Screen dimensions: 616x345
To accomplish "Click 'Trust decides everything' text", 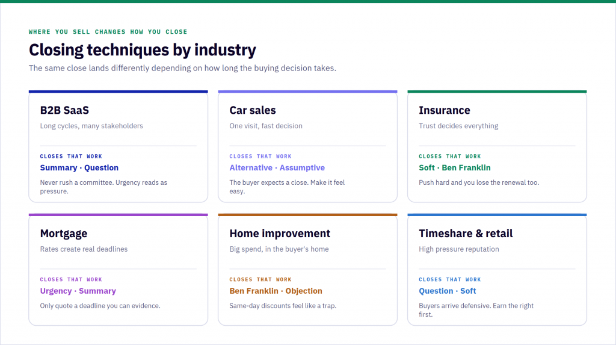I will 458,126.
